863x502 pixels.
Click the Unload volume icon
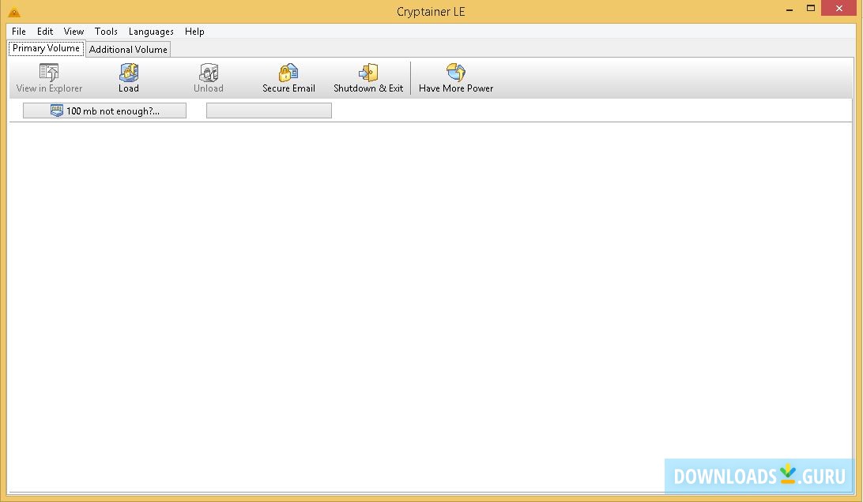(209, 72)
